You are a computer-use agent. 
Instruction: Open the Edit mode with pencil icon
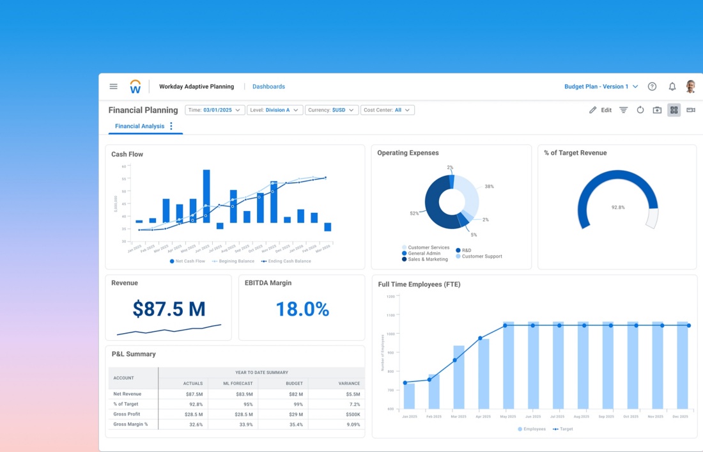(599, 109)
